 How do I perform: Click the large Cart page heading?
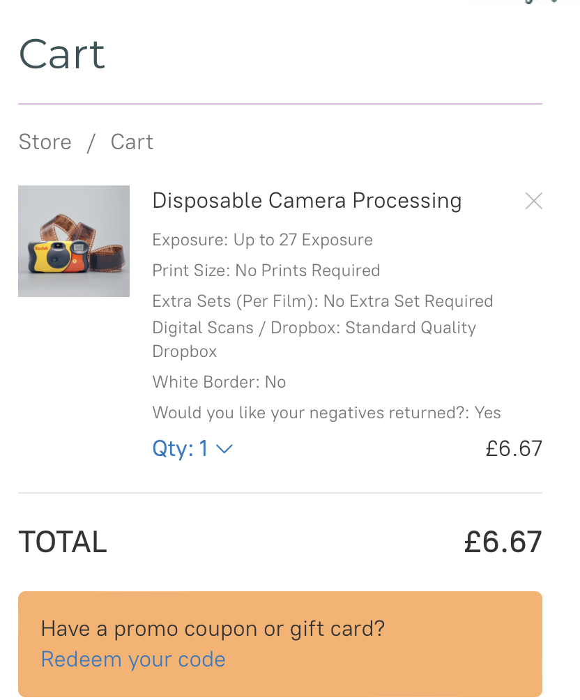pos(62,54)
